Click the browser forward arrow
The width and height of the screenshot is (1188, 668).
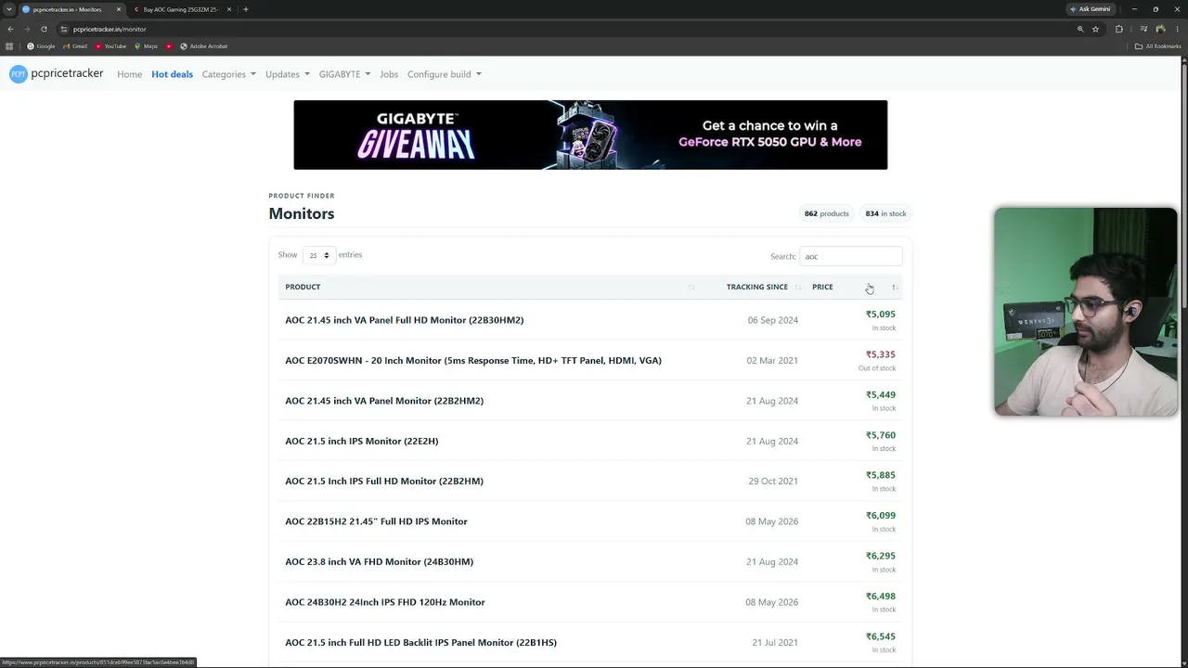[27, 29]
